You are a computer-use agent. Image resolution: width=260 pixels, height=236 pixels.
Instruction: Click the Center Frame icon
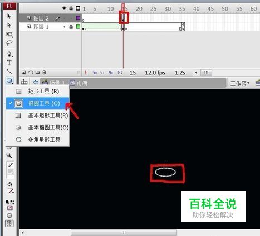click(x=86, y=73)
